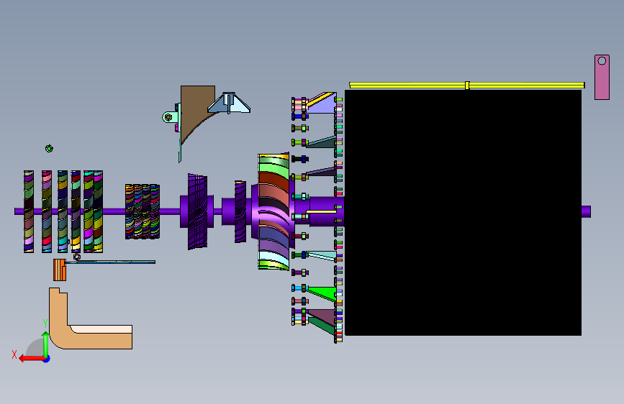Select the large centrifugal impeller
This screenshot has width=624, height=404.
coord(273,212)
